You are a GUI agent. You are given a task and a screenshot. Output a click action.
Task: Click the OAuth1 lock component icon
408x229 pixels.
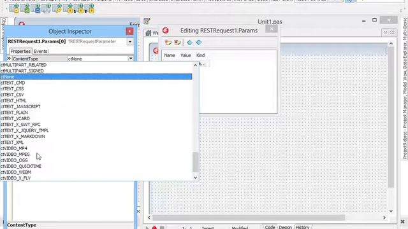point(68,8)
